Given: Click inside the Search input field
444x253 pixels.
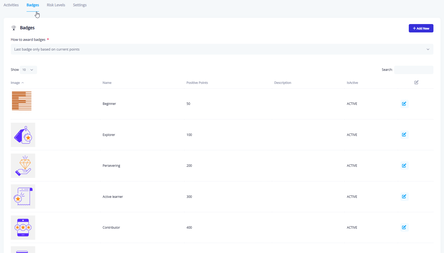Looking at the screenshot, I should [413, 70].
